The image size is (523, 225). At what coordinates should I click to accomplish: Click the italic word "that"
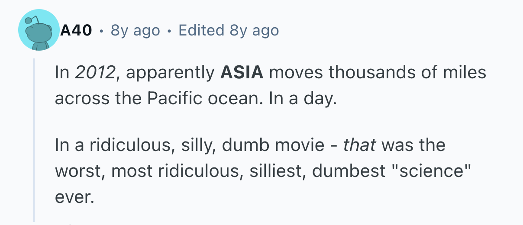click(x=359, y=145)
